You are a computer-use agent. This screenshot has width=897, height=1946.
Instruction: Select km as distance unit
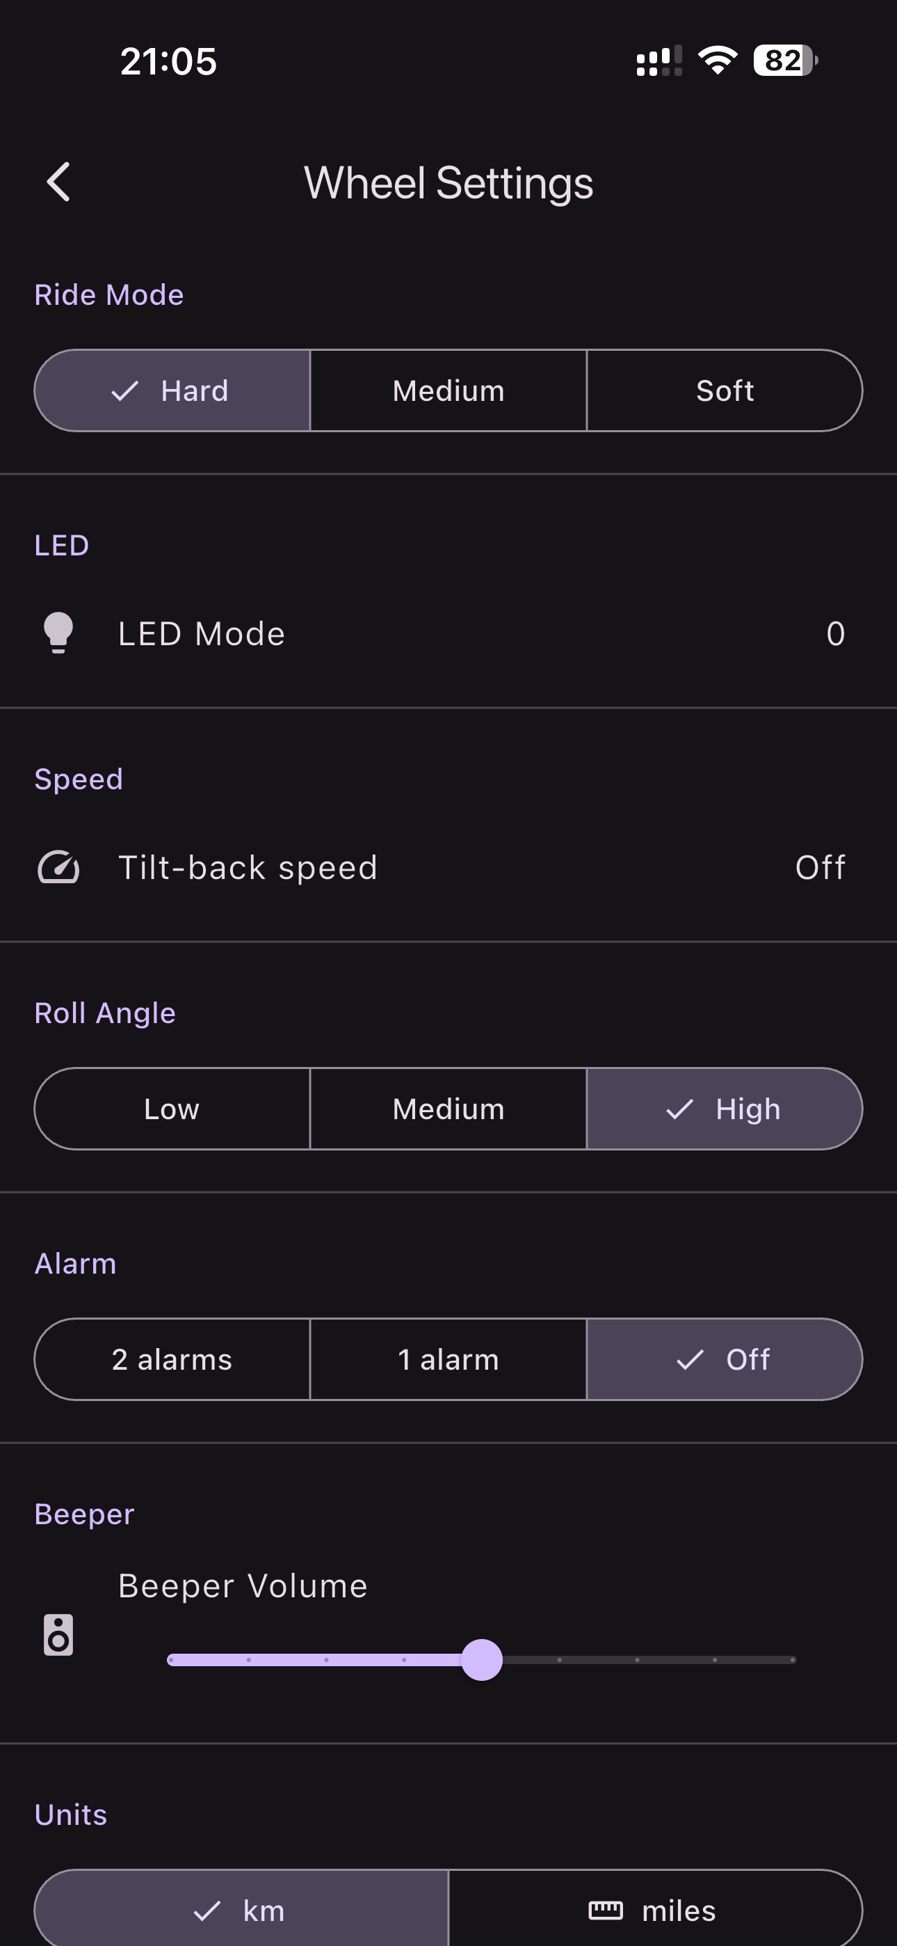241,1910
